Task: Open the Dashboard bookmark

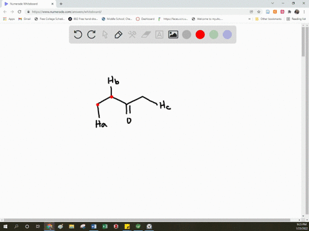Action: (x=145, y=19)
